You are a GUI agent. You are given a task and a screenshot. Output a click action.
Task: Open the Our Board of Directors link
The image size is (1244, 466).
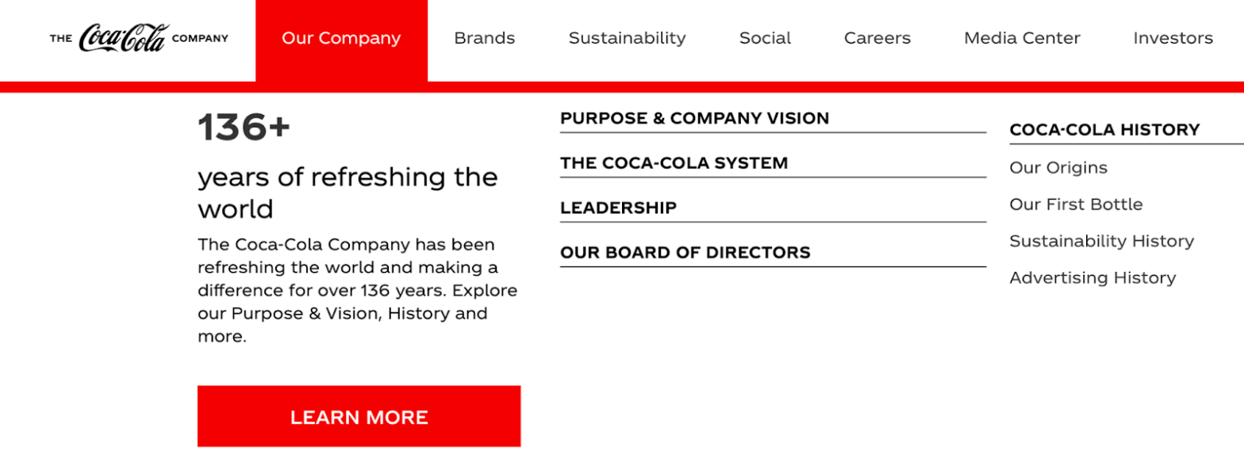[x=685, y=253]
